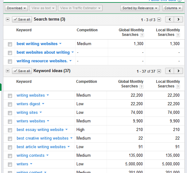Click help icon beside Search terms Global Monthly Searches
The height and width of the screenshot is (173, 187).
point(142,35)
